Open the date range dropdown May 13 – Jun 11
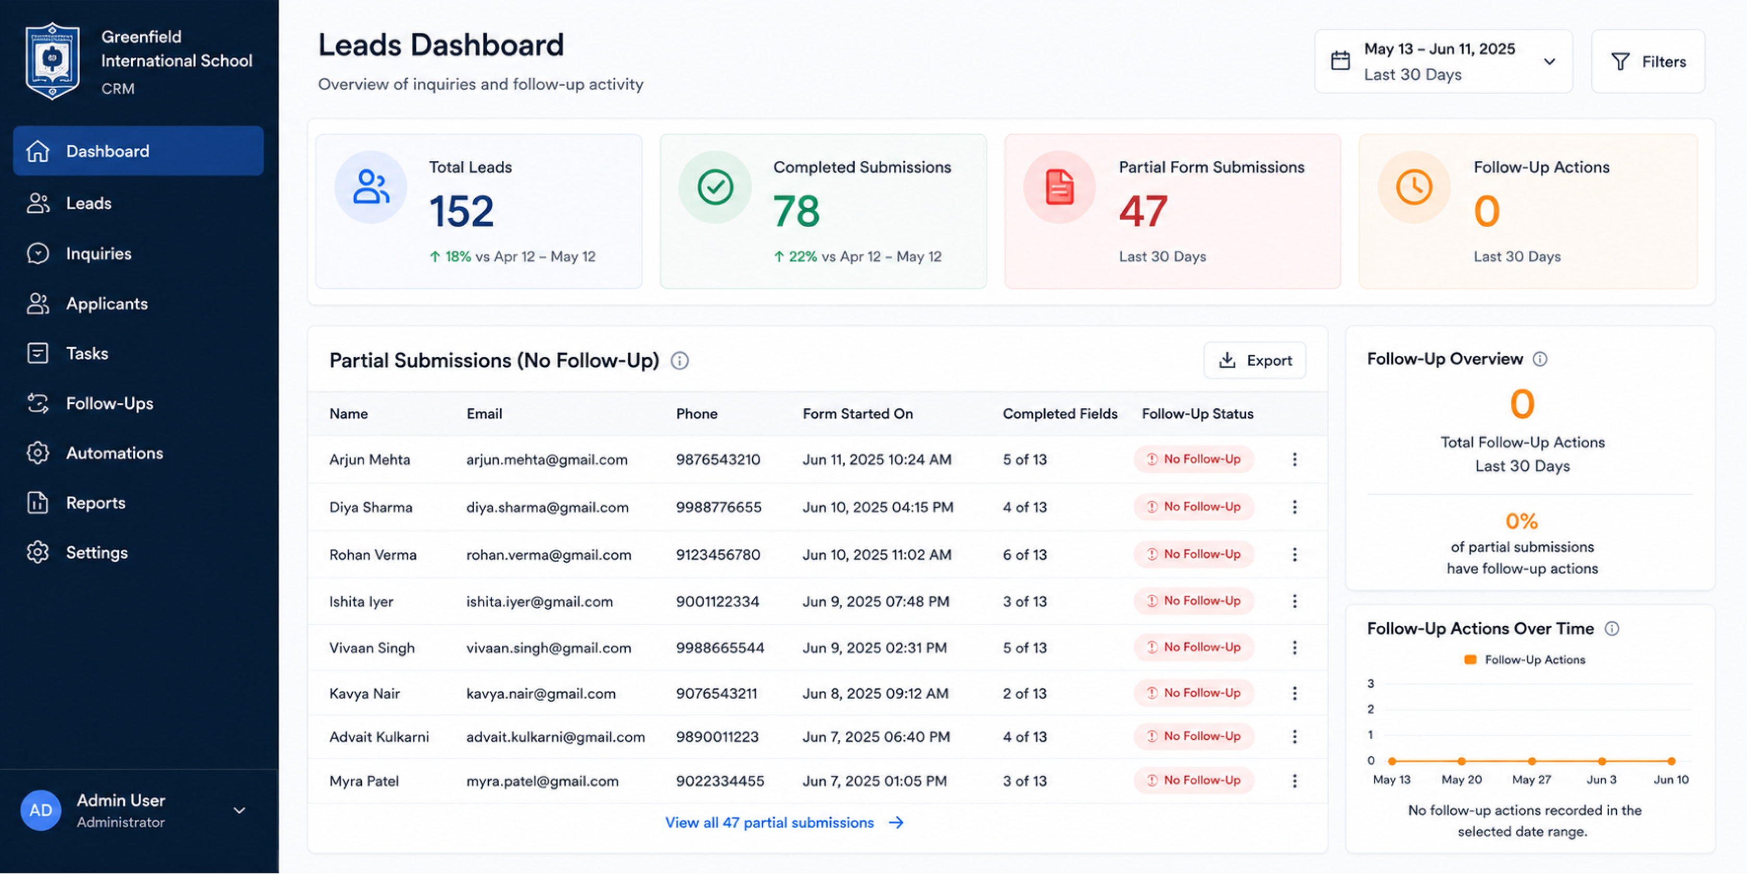Viewport: 1749px width, 874px height. pos(1443,61)
